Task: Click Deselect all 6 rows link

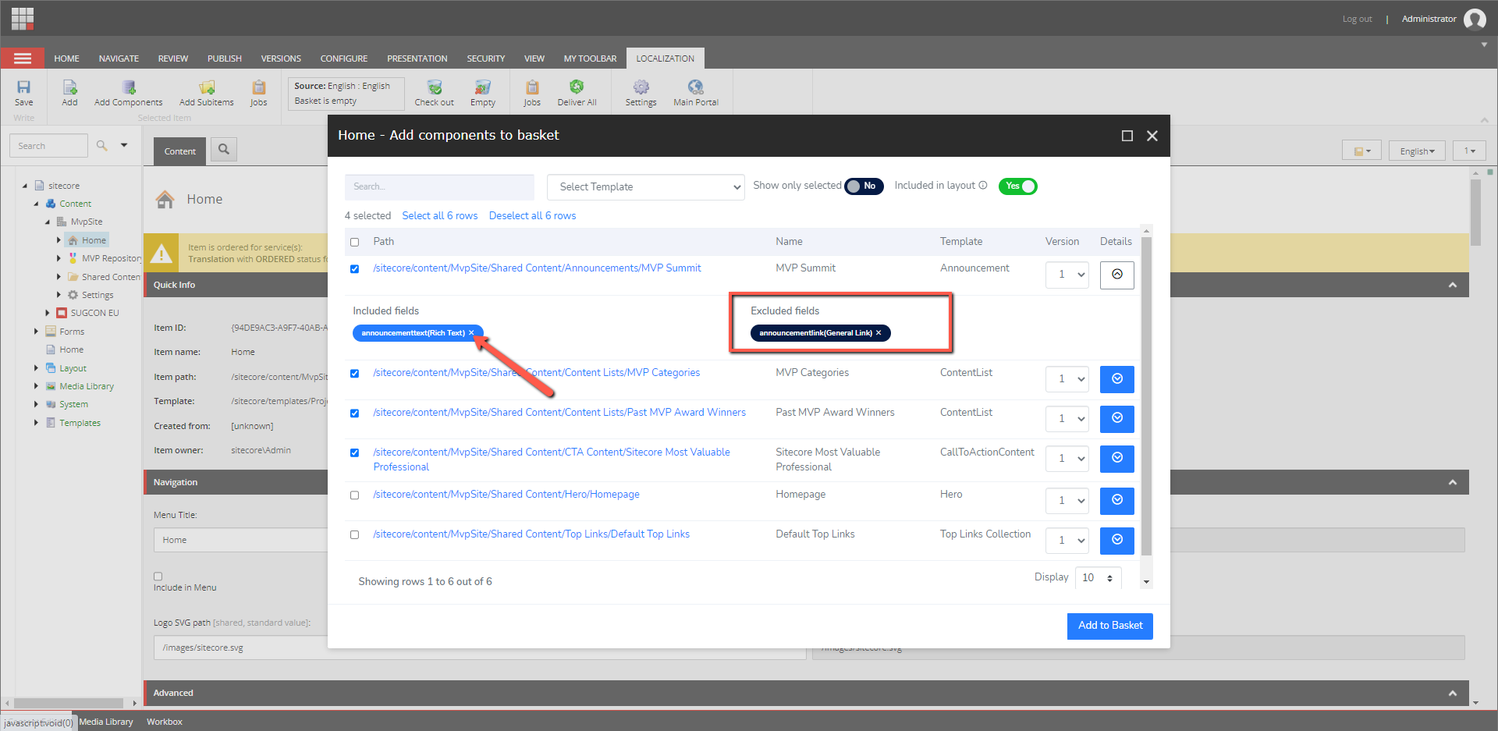Action: [532, 216]
